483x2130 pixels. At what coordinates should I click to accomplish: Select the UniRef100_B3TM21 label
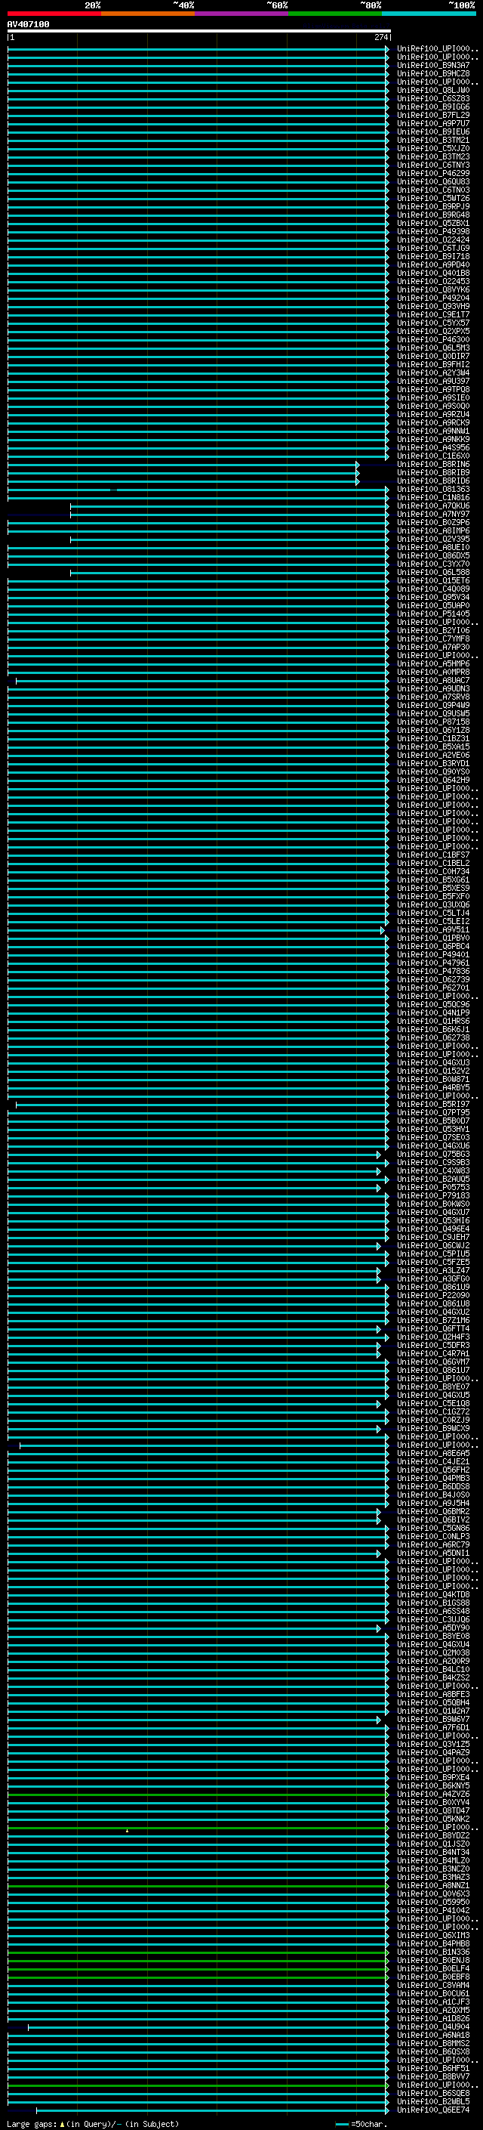(433, 141)
